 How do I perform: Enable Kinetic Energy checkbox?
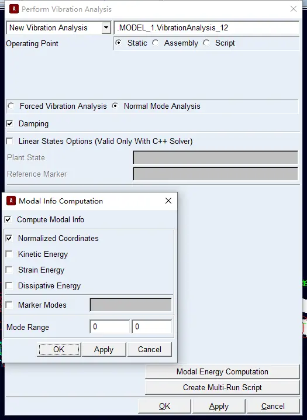[x=9, y=254]
